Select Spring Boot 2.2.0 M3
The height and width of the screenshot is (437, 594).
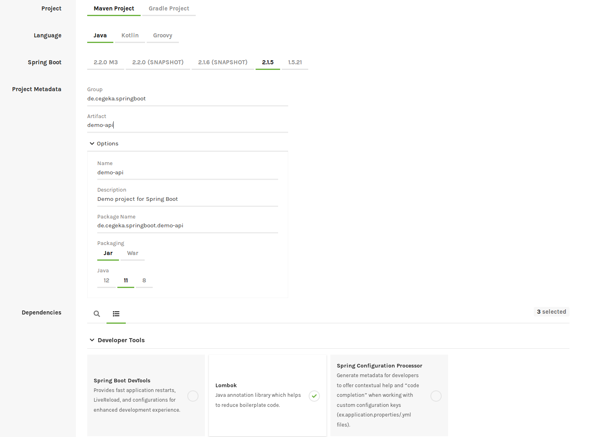[x=106, y=62]
